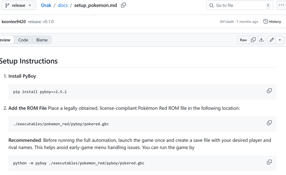Switch to the Code tab
Viewport: 286px width, 175px height.
pos(23,40)
